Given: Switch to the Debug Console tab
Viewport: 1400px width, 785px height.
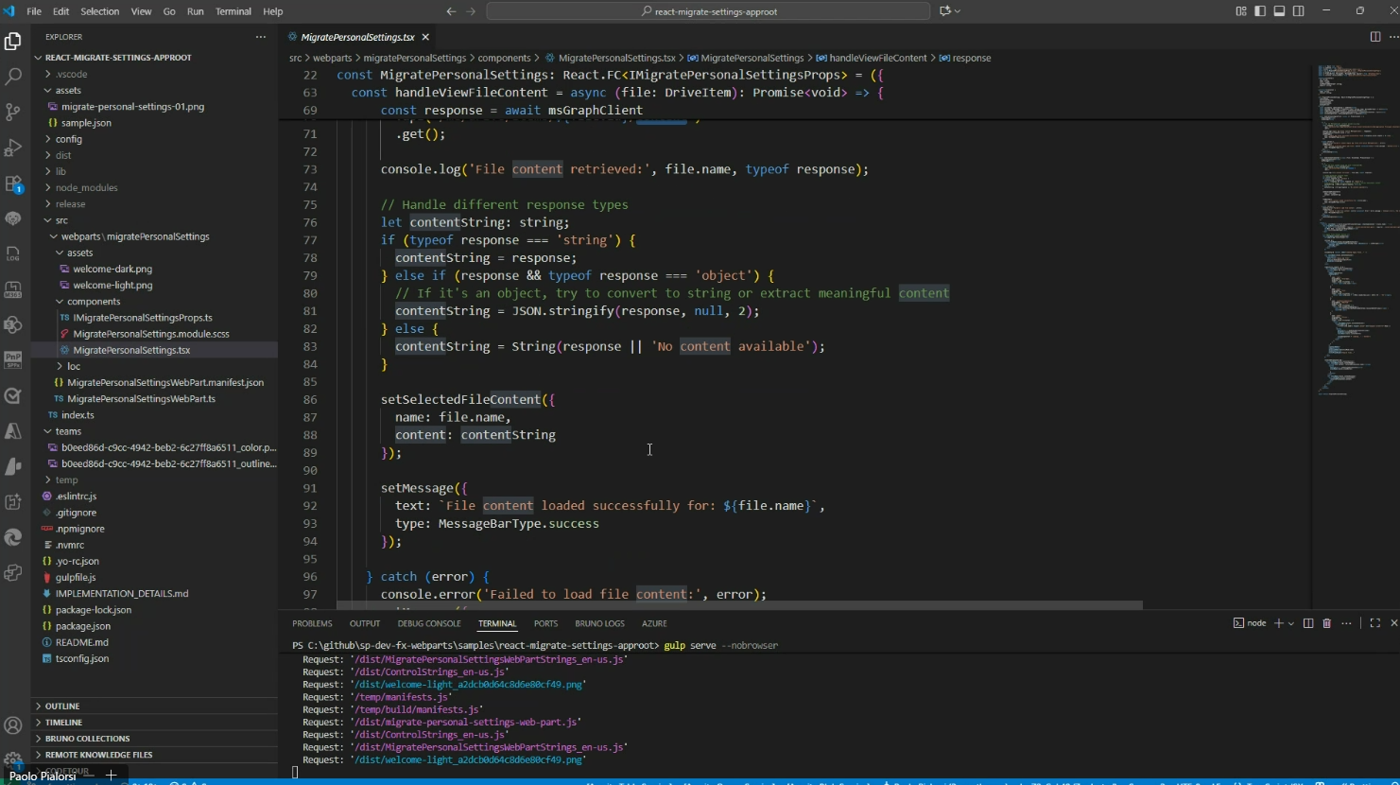Looking at the screenshot, I should pyautogui.click(x=428, y=624).
